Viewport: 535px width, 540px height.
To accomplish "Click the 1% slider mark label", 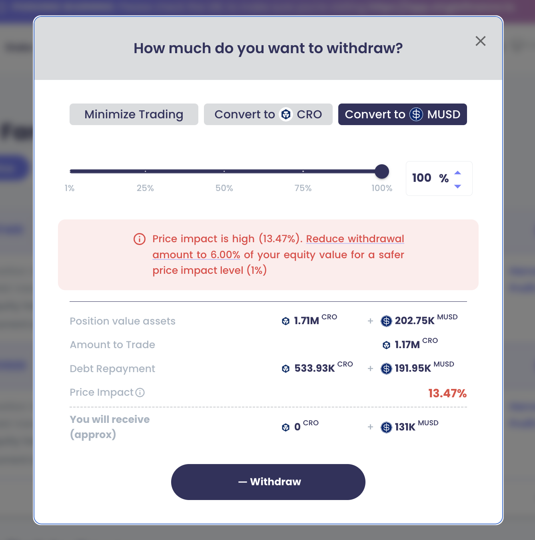I will 70,188.
